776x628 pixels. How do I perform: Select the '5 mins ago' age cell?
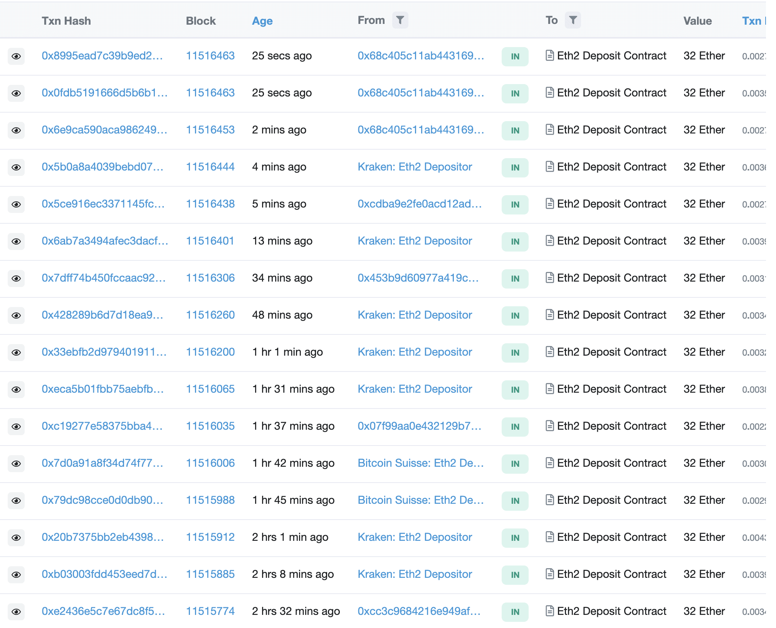click(279, 204)
